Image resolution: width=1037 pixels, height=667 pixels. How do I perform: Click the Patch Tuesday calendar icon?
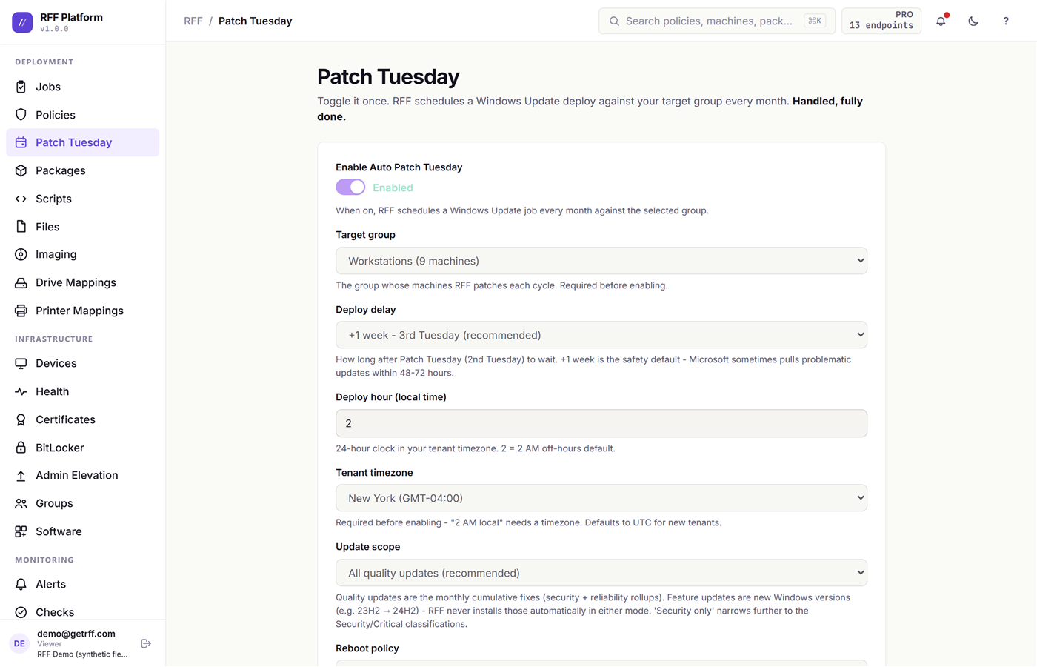[21, 142]
